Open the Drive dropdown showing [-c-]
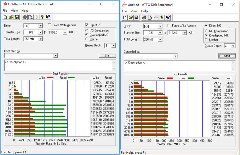Screen dimensions: 240x155 coord(40,26)
